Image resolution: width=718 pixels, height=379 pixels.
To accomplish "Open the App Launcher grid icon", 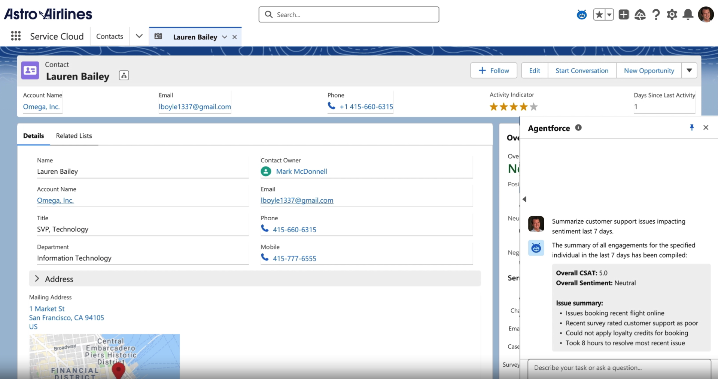I will pos(15,36).
